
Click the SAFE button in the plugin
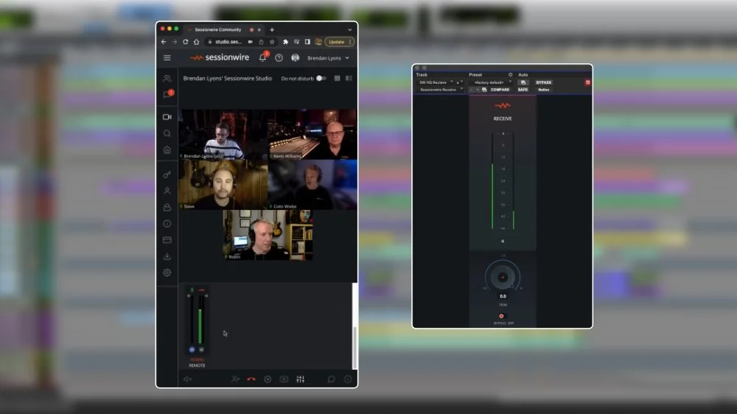click(523, 89)
